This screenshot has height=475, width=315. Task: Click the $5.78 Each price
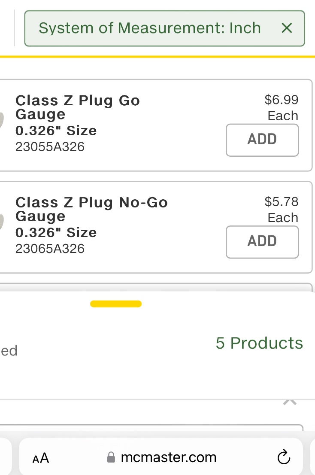(282, 209)
